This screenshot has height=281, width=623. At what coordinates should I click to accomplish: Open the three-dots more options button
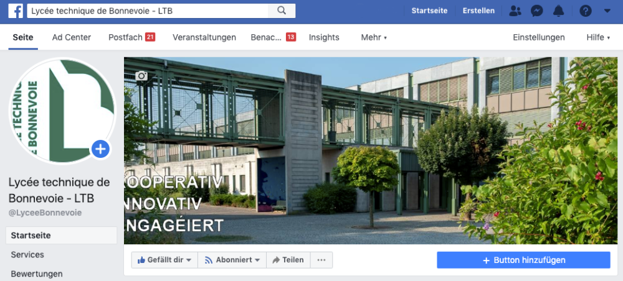click(321, 260)
